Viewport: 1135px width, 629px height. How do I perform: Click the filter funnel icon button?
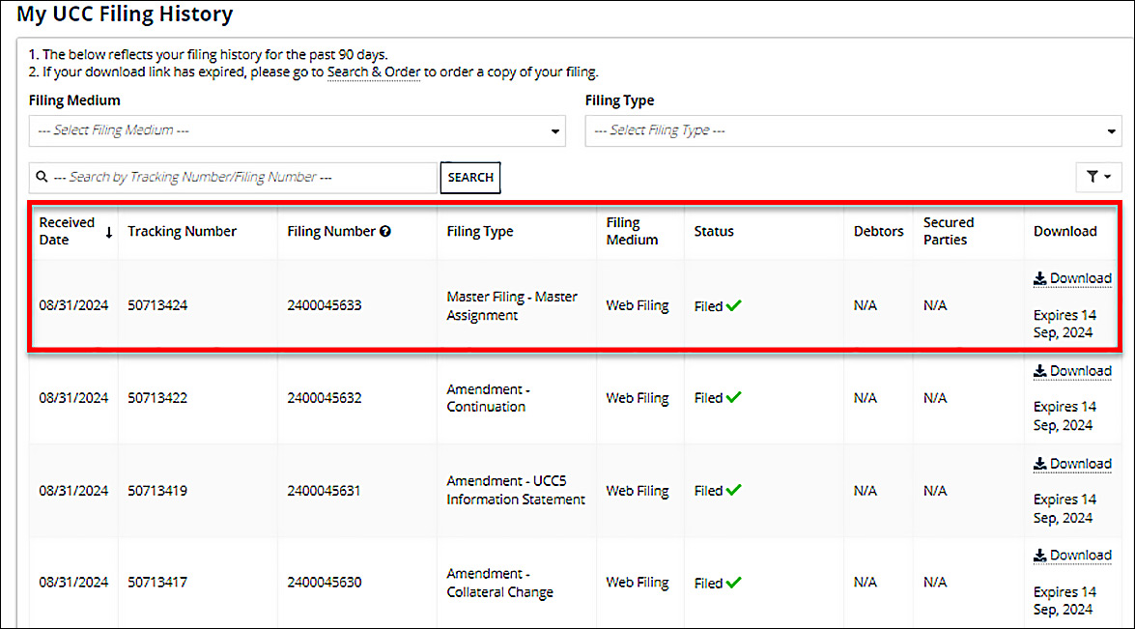[x=1098, y=177]
